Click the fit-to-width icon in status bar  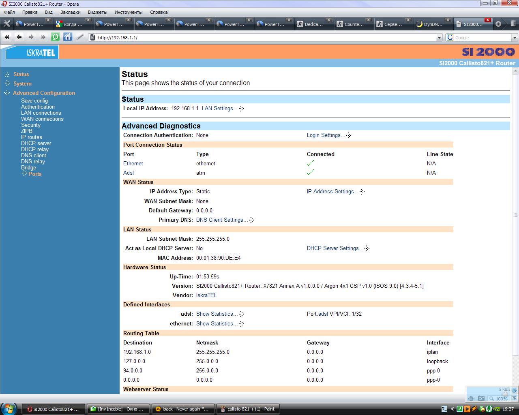(472, 398)
